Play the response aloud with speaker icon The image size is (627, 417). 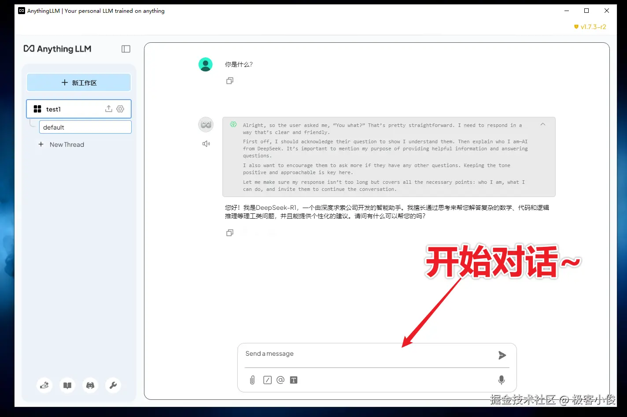206,144
